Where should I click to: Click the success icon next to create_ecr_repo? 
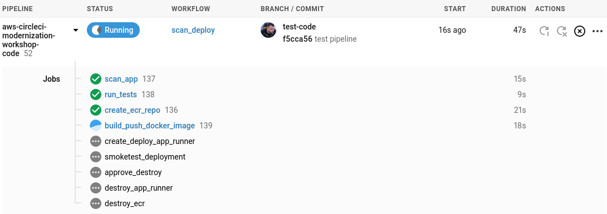coord(96,110)
